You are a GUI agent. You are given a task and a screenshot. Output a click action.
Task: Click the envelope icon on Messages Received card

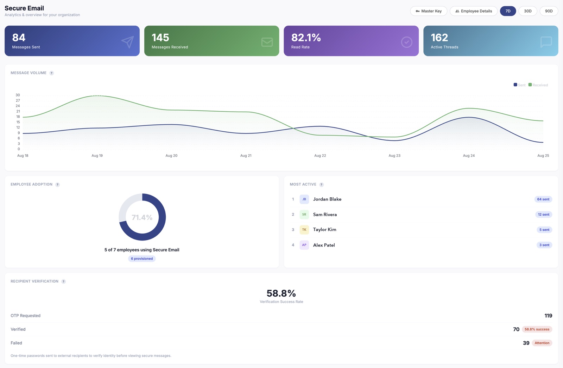(x=267, y=42)
